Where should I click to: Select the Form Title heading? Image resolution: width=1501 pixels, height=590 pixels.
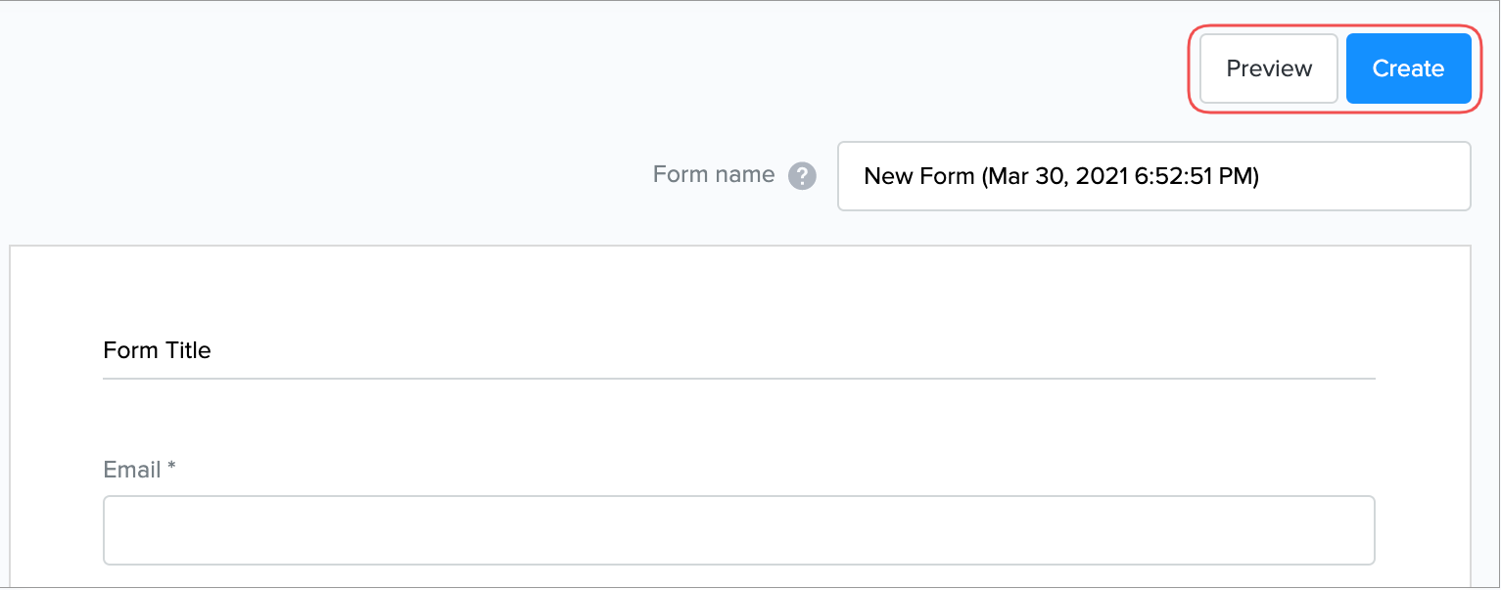(157, 350)
